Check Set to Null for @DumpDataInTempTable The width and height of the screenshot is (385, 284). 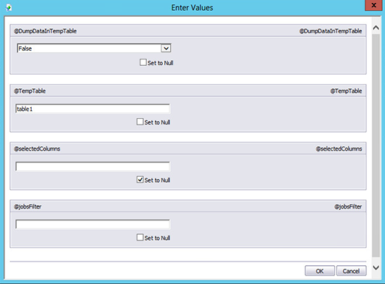click(143, 62)
